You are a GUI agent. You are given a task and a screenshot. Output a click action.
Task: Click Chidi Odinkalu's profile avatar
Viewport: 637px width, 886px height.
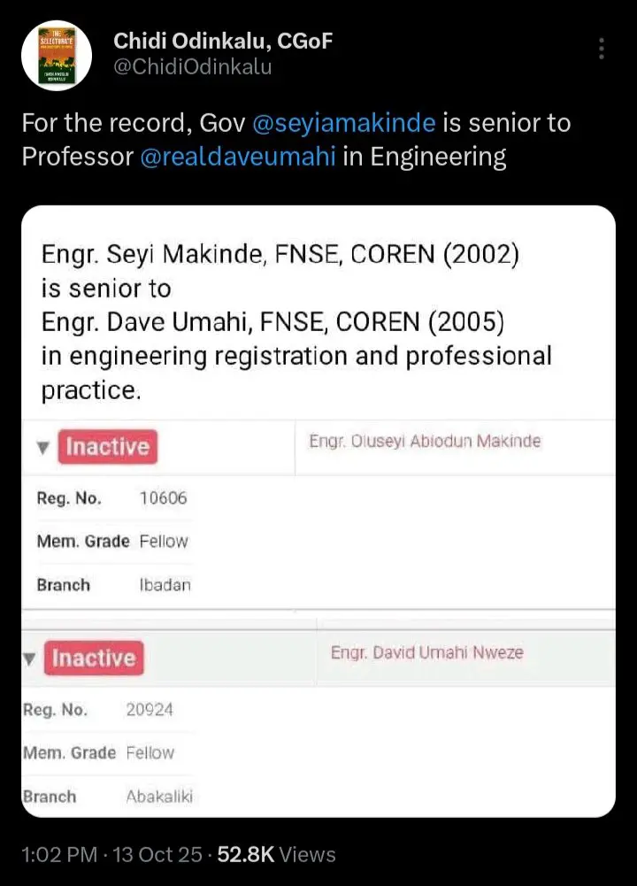(55, 53)
